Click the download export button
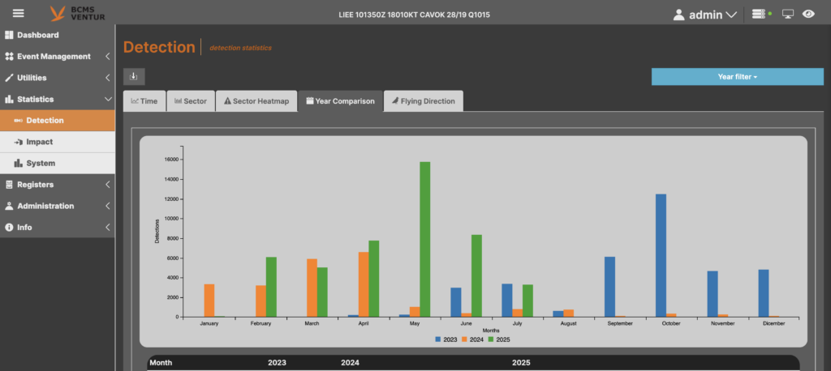The image size is (831, 371). pyautogui.click(x=134, y=77)
